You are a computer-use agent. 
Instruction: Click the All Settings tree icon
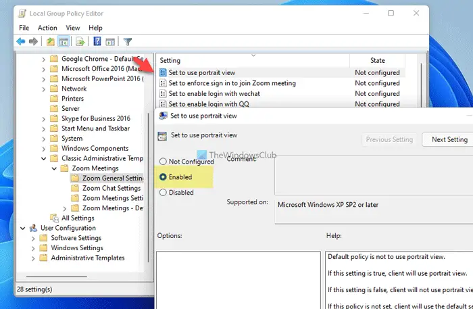54,218
